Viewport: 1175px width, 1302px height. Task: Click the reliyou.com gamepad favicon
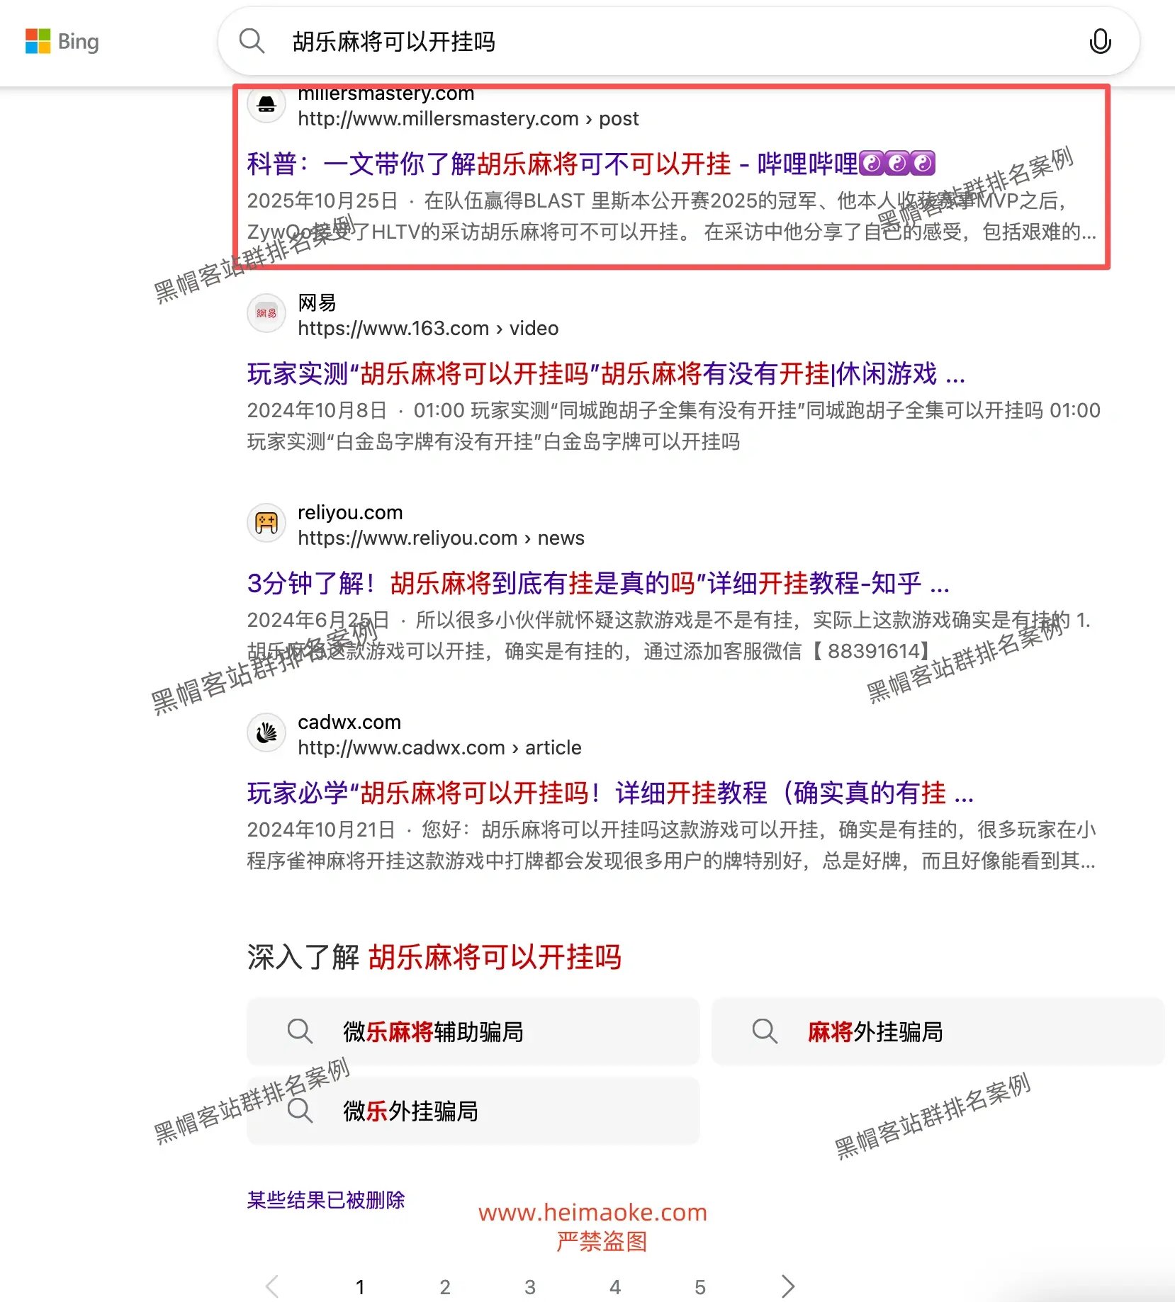[266, 523]
